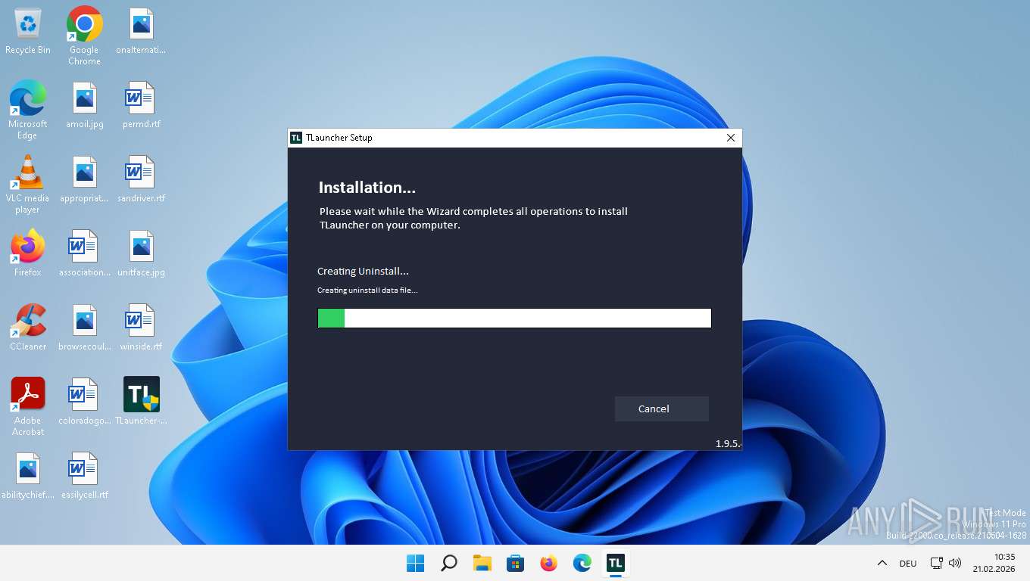Open the volume tray icon
The width and height of the screenshot is (1030, 581).
955,563
